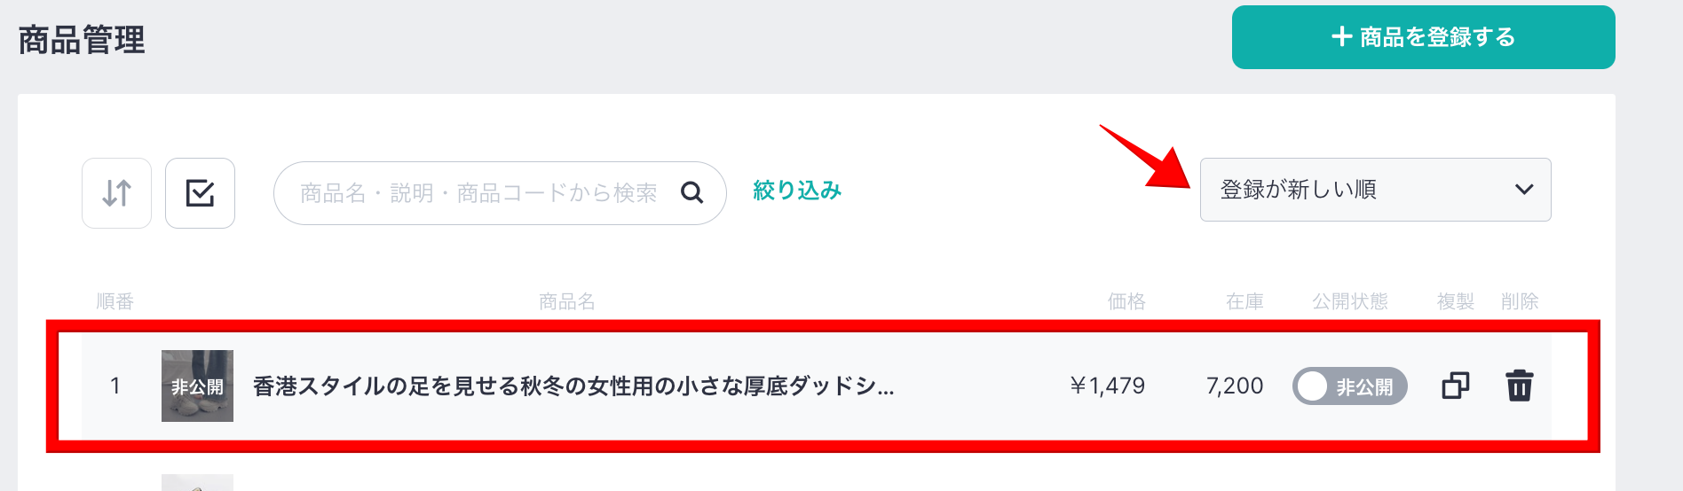1683x491 pixels.
Task: Click the reorder products arrows icon
Action: (116, 193)
